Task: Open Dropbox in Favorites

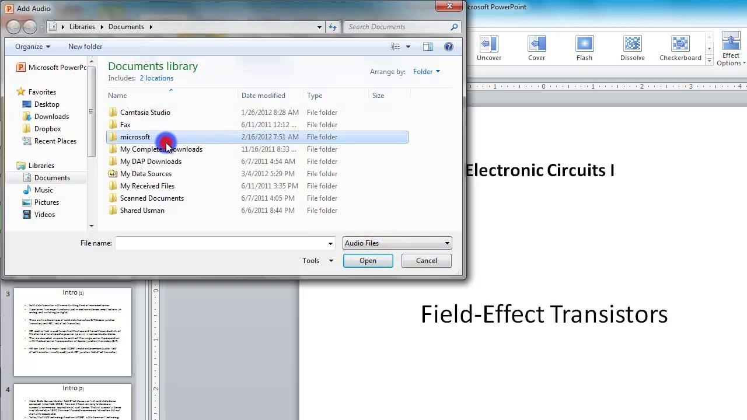Action: tap(47, 129)
